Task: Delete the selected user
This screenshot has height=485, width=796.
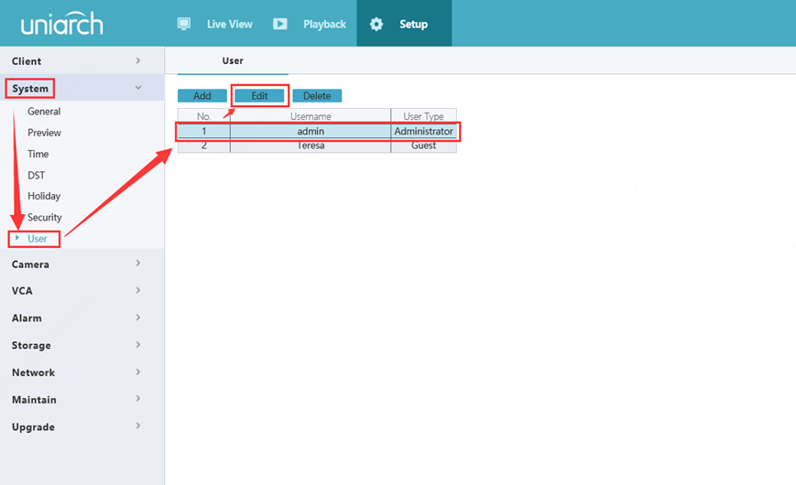Action: pyautogui.click(x=317, y=96)
